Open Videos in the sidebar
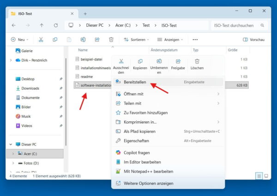This screenshot has height=196, width=277. 24,125
